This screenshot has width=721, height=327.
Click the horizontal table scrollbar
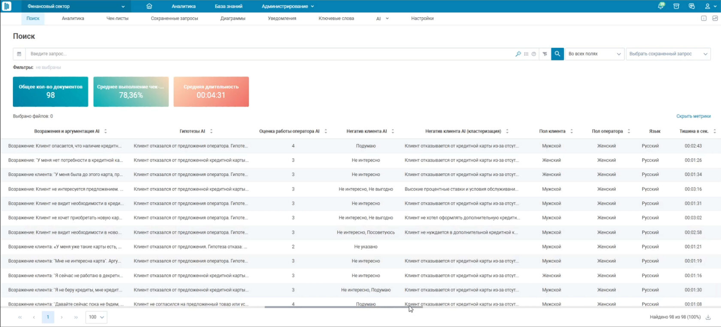coord(343,307)
